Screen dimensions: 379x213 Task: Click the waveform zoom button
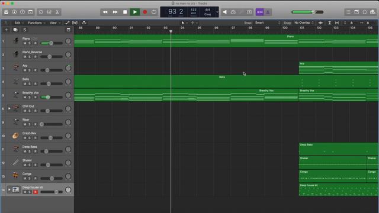tap(320, 22)
